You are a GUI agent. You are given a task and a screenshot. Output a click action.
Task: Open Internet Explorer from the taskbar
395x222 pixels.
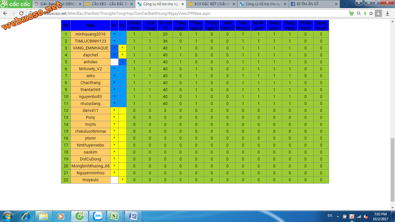[x=27, y=216]
